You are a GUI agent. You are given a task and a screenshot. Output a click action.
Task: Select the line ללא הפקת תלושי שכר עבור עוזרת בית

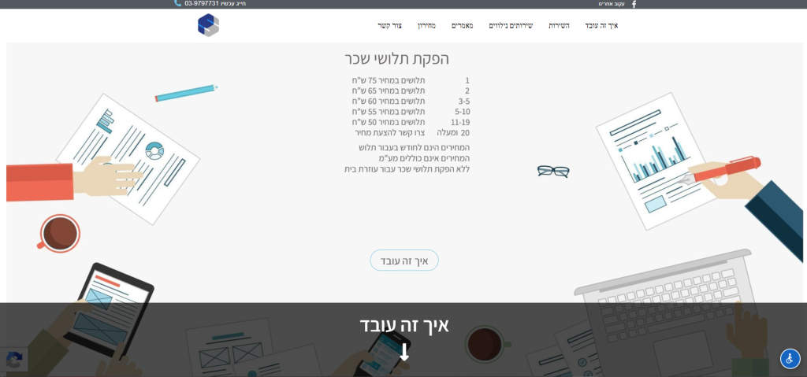tap(407, 169)
